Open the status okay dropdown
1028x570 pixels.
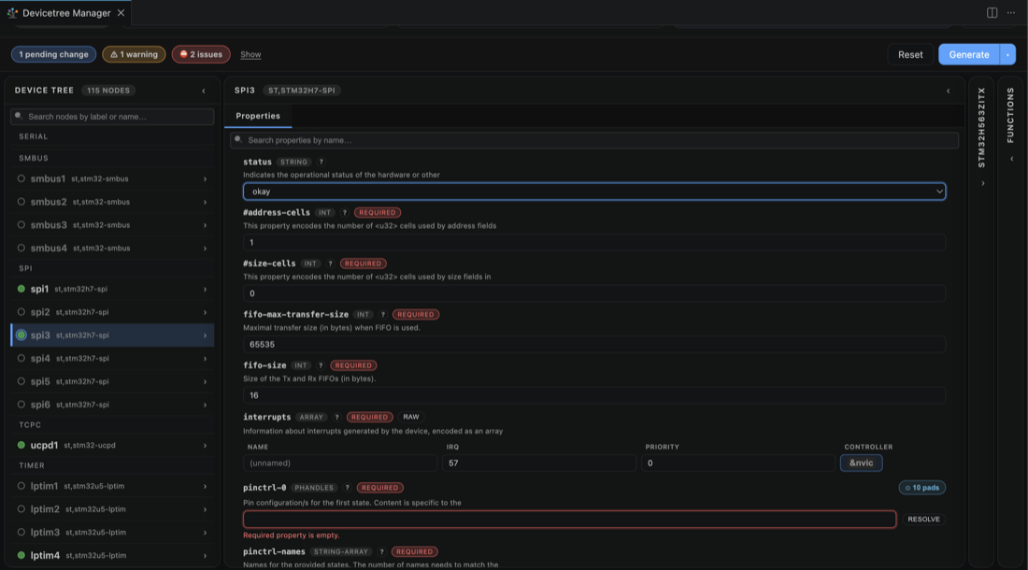(594, 192)
